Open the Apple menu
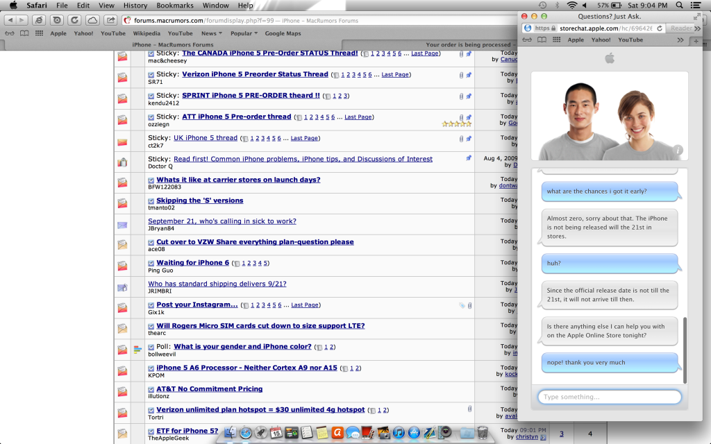The width and height of the screenshot is (711, 444). [x=13, y=5]
